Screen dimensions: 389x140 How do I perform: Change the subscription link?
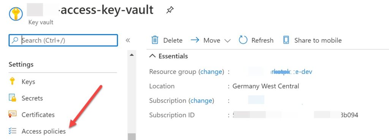tap(201, 100)
